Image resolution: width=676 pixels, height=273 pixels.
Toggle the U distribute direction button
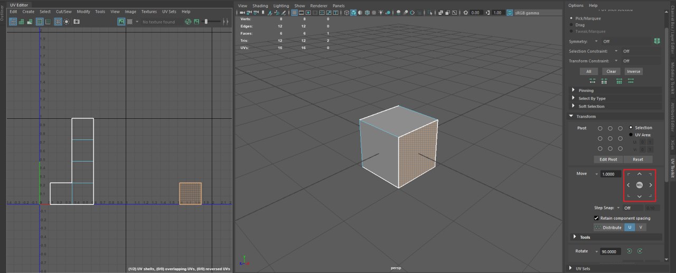coord(630,228)
